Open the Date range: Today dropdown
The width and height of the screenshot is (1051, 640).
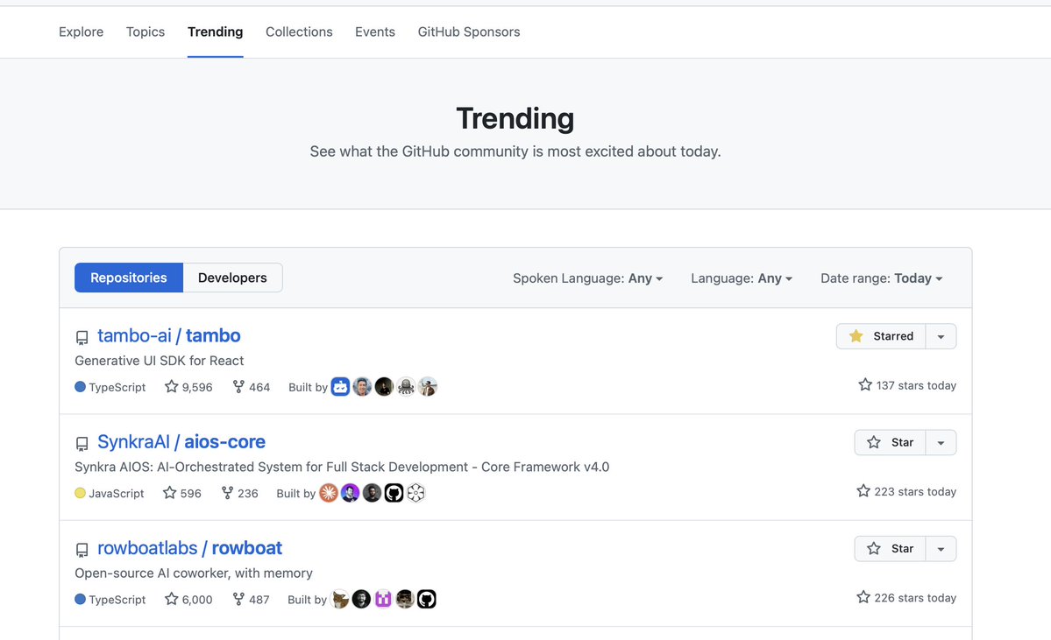pyautogui.click(x=882, y=278)
